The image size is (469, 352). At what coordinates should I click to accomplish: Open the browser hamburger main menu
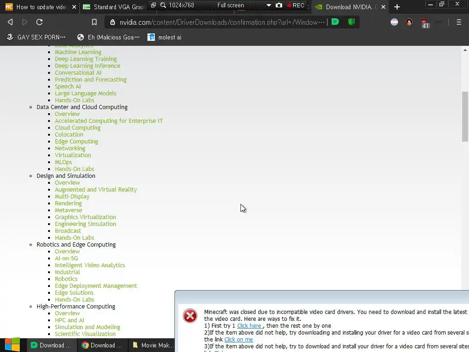click(x=458, y=22)
